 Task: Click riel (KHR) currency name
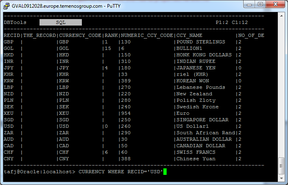point(192,74)
